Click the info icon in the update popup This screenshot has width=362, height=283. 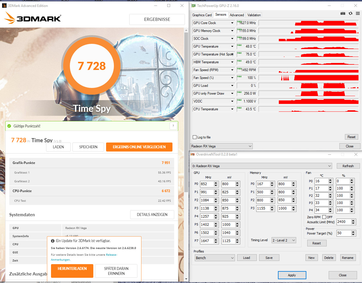tap(53, 241)
